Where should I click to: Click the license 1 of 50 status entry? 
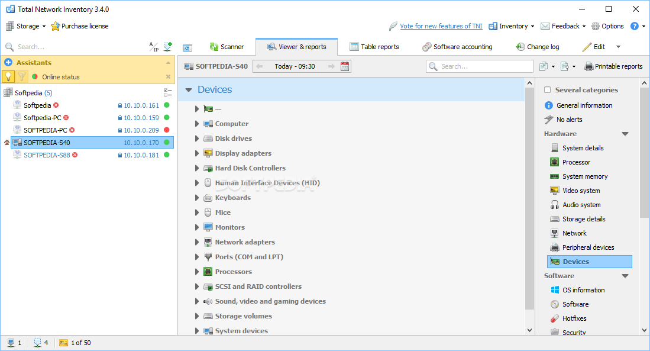tap(75, 343)
